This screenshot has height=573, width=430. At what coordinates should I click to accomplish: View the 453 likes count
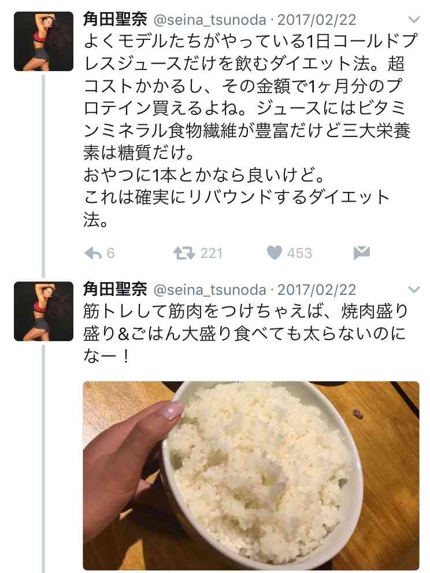pyautogui.click(x=299, y=253)
